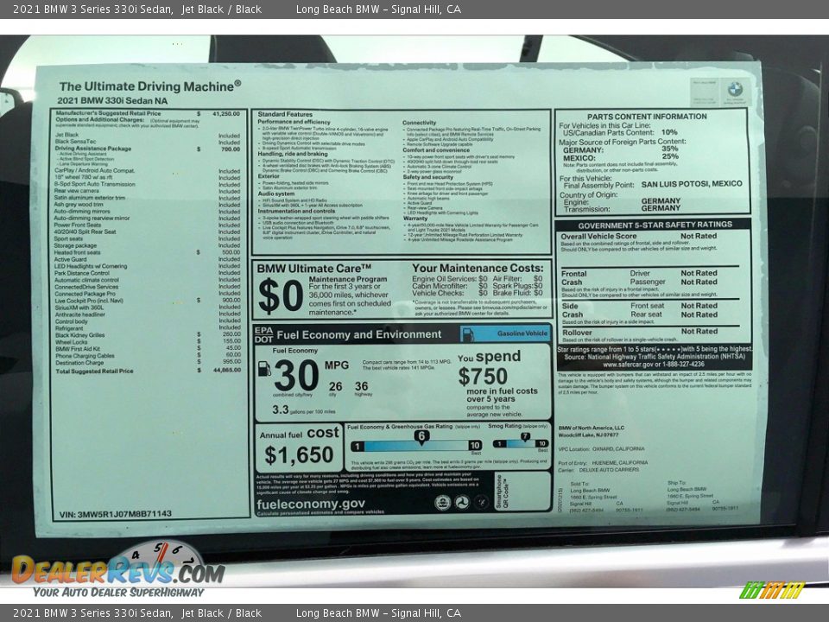Click the 995.00 Destination Charge amount

[x=232, y=362]
